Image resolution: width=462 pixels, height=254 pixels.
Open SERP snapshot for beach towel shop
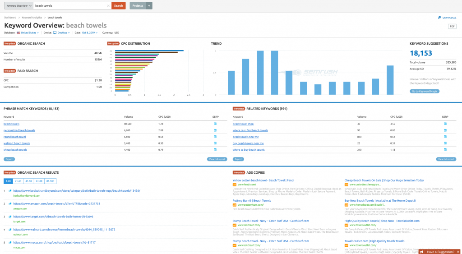tap(444, 124)
